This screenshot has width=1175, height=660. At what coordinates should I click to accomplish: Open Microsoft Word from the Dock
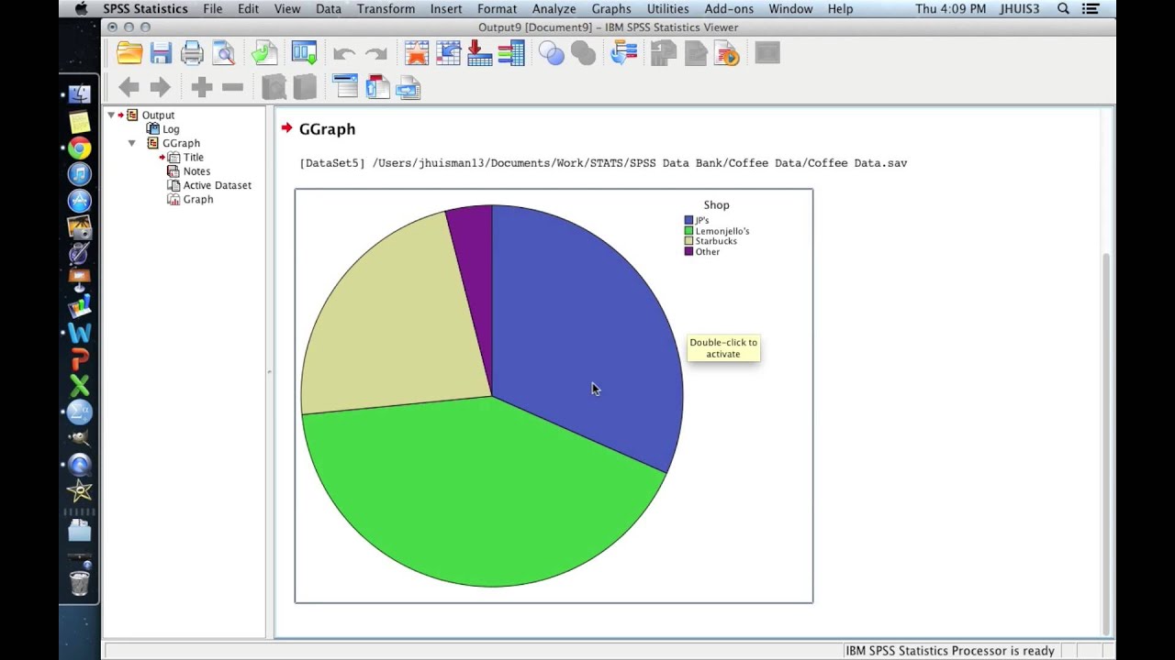point(80,334)
